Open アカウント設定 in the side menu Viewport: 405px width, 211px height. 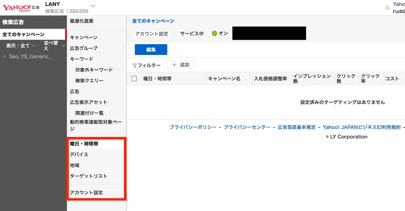pyautogui.click(x=86, y=193)
